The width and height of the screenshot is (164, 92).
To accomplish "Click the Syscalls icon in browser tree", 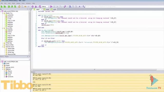I will point(6,73).
